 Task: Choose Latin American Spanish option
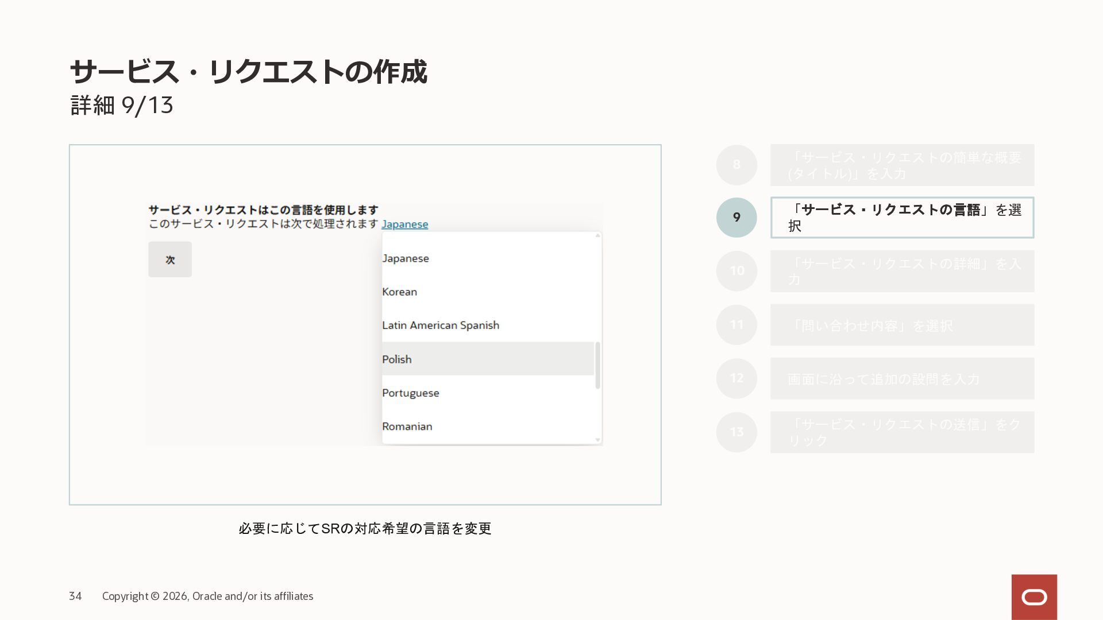point(441,325)
